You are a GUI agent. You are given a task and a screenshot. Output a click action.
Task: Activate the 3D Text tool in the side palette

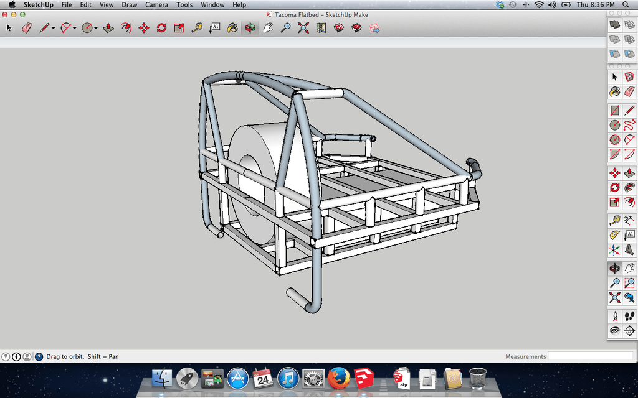tap(629, 250)
